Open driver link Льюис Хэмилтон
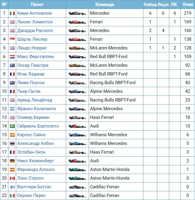 click(x=35, y=22)
